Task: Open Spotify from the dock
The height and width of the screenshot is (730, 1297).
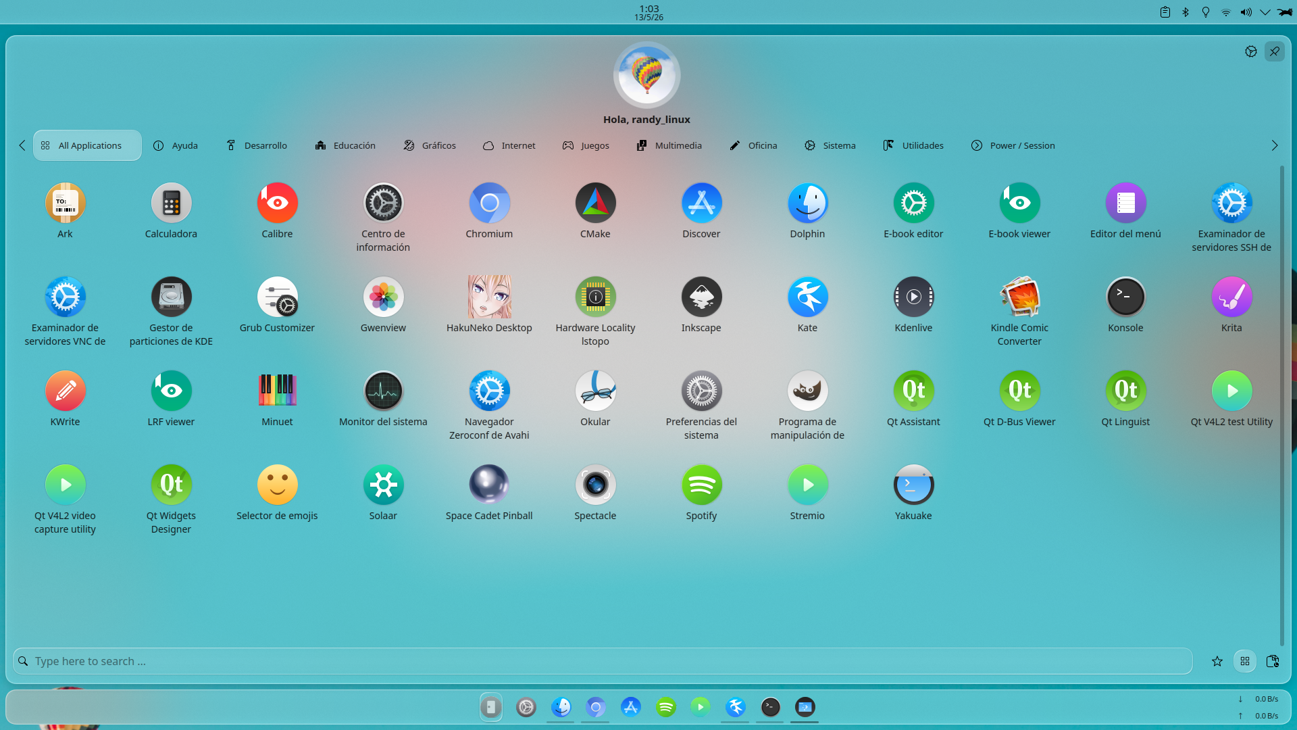Action: tap(665, 707)
